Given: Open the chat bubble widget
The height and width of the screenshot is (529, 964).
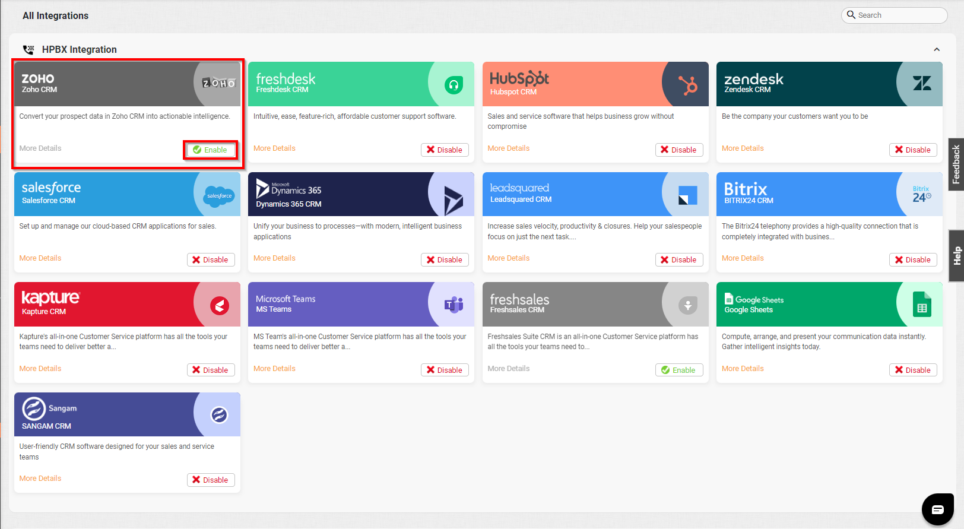Looking at the screenshot, I should pyautogui.click(x=938, y=509).
